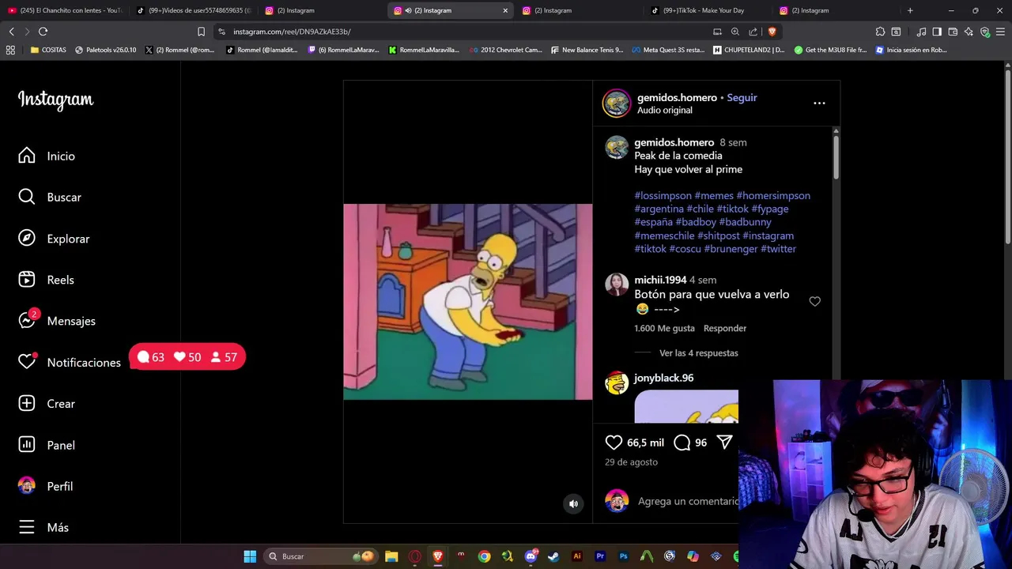Open Instagram Inicio home icon
This screenshot has width=1012, height=569.
pyautogui.click(x=27, y=156)
